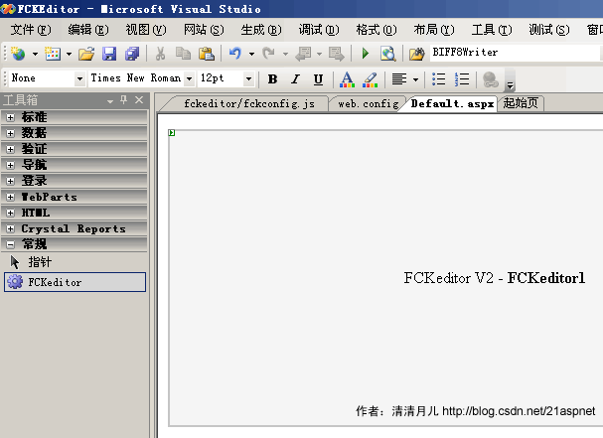Expand the 验证 toolbox group
The height and width of the screenshot is (438, 603).
[10, 149]
